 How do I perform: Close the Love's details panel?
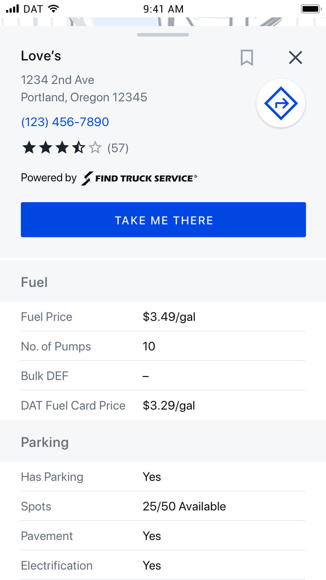tap(296, 57)
